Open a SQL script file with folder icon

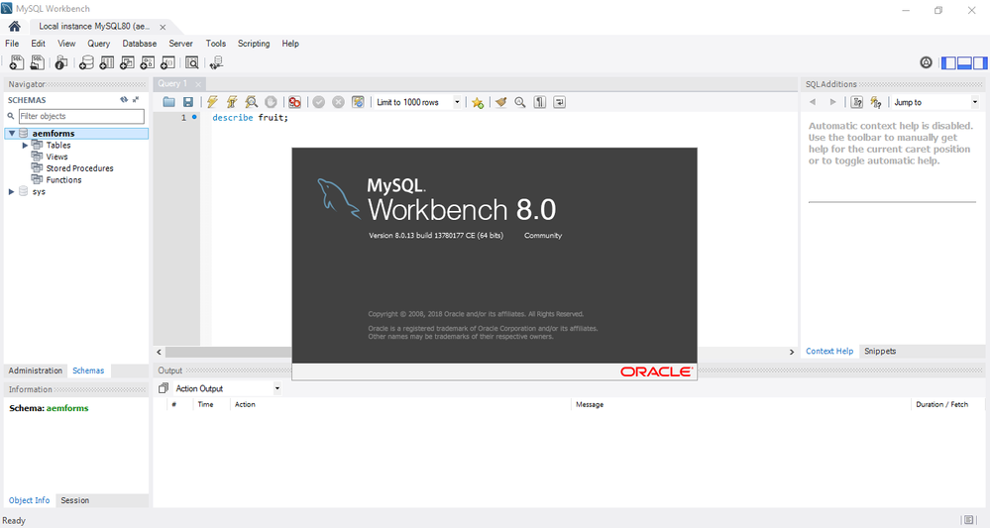(168, 102)
